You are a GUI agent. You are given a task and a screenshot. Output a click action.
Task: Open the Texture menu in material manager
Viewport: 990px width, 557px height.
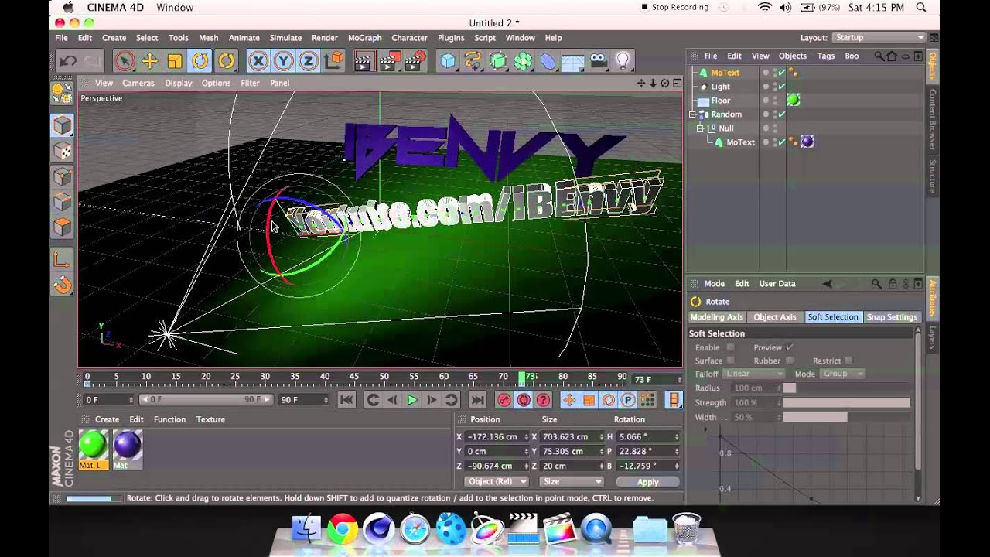point(210,419)
